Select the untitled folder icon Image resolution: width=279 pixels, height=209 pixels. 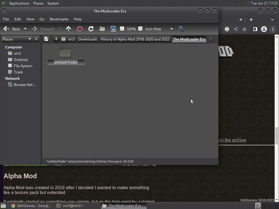click(65, 53)
